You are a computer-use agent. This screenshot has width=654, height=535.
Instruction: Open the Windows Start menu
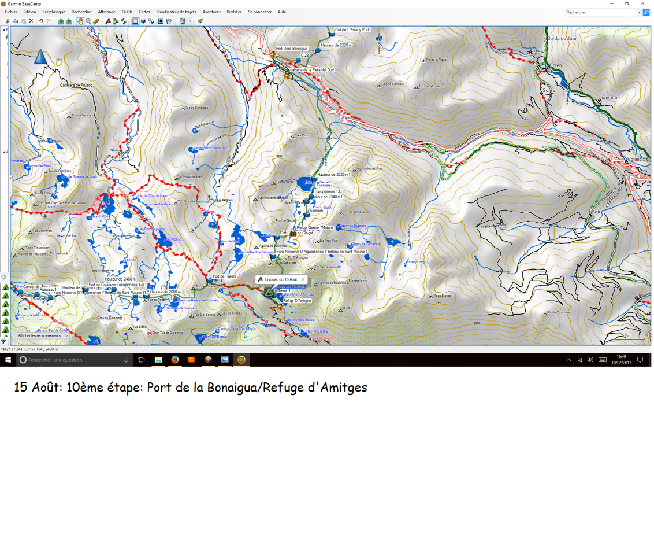[x=8, y=360]
